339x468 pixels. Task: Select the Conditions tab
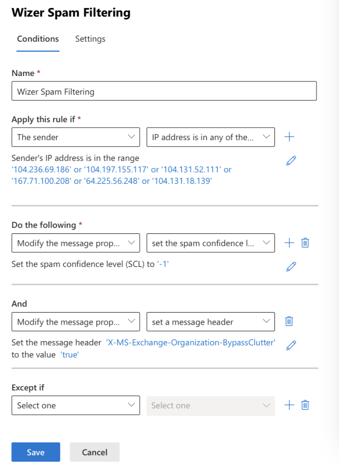pyautogui.click(x=38, y=39)
